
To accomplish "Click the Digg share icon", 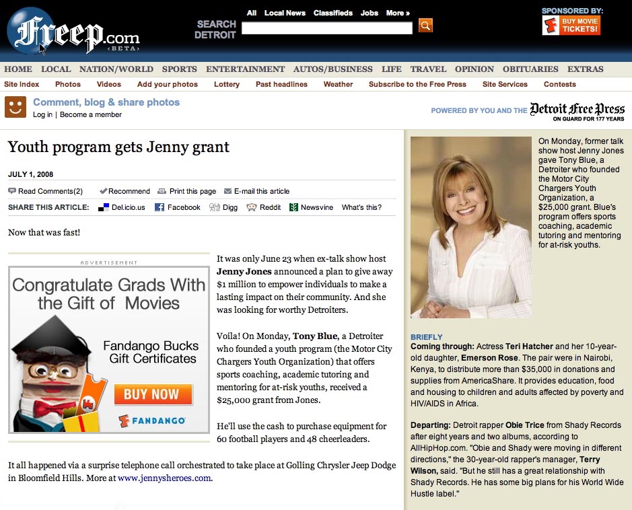I will 215,207.
